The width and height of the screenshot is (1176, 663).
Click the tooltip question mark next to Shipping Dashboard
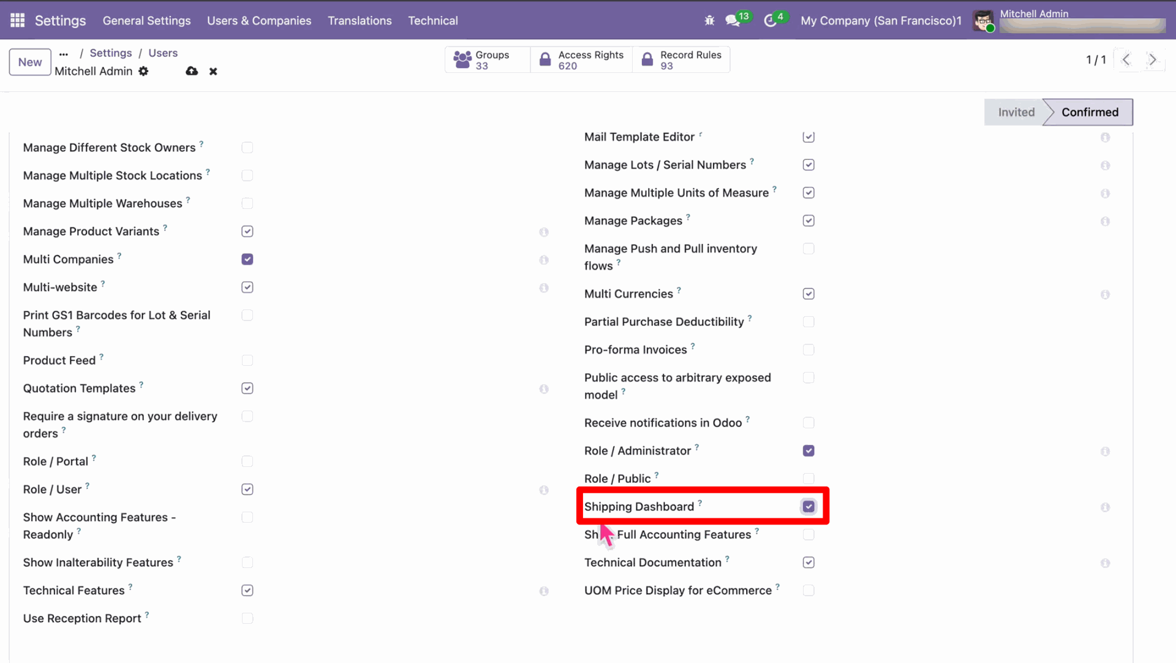(x=699, y=503)
